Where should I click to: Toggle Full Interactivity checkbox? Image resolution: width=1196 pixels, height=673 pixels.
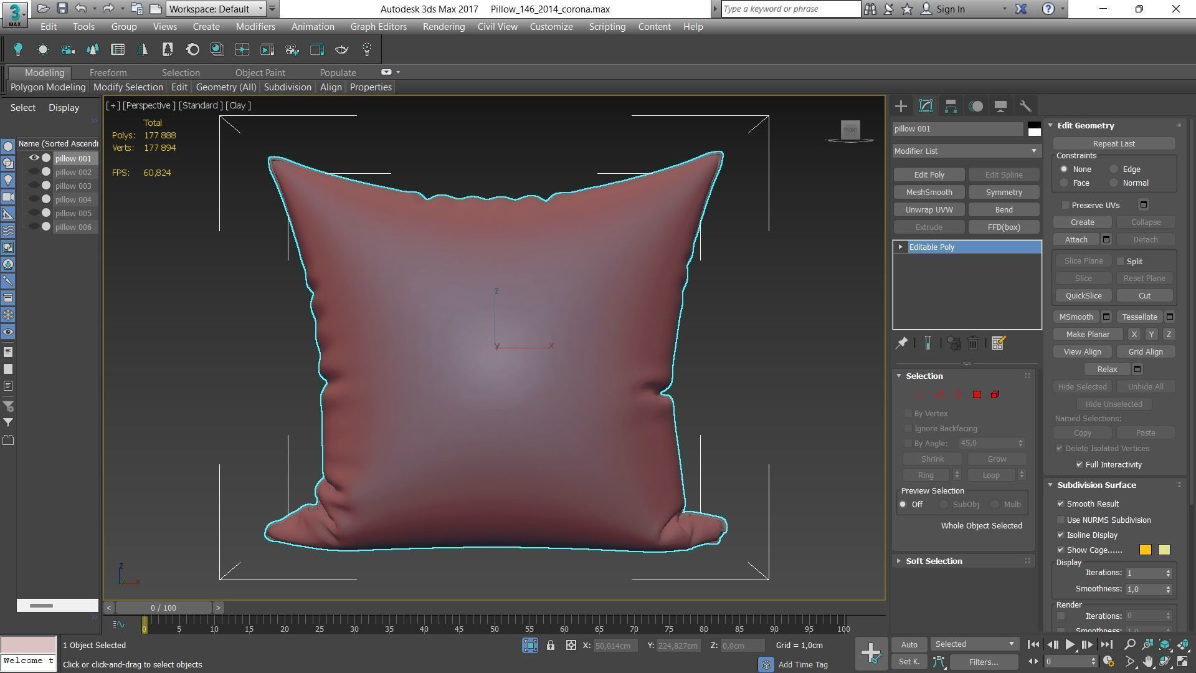(x=1080, y=465)
